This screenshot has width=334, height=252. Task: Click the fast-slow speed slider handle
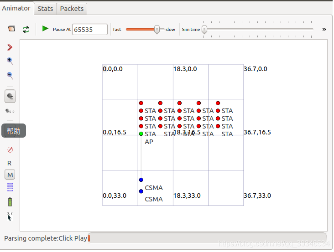point(157,29)
